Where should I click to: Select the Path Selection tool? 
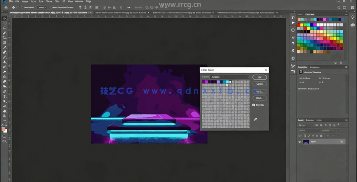pos(4,101)
